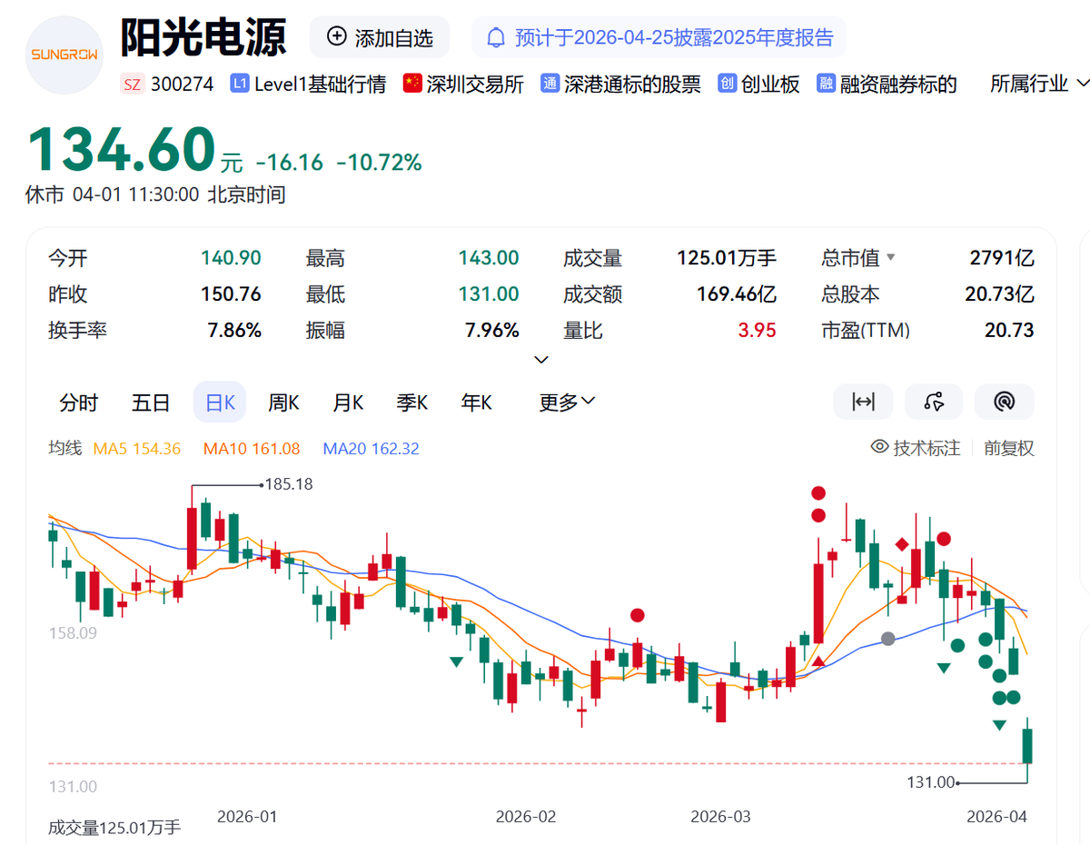Click the range-width measure icon
Viewport: 1090px width, 845px height.
(863, 402)
